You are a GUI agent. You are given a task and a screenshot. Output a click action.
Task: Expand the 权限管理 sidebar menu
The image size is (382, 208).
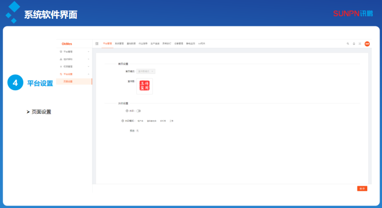tap(74, 66)
